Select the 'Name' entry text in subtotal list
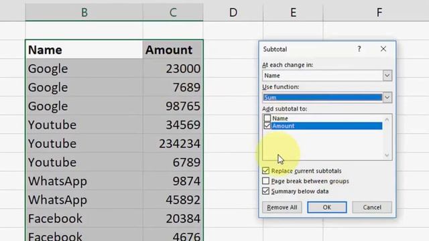 coord(280,118)
